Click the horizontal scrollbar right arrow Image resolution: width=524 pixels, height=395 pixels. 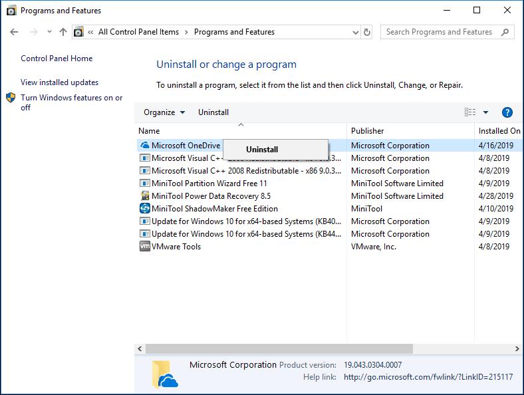[519, 348]
